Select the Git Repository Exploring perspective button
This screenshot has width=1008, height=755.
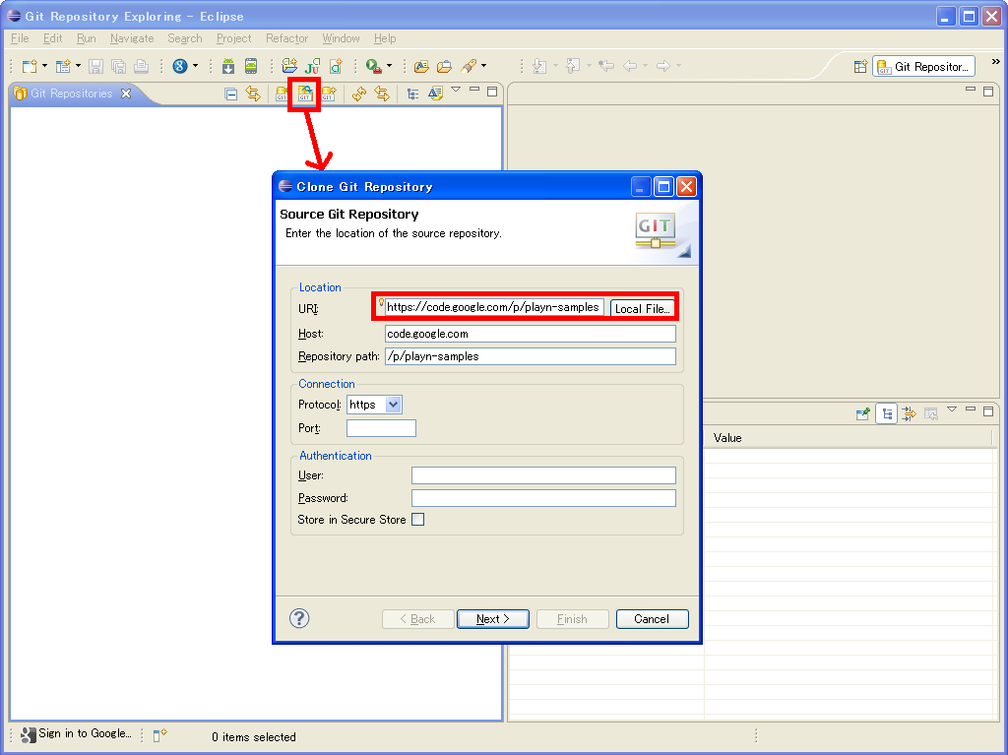point(923,66)
